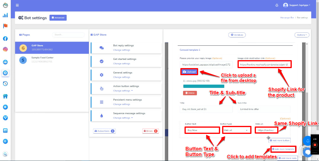
Task: Click the Sequence message settings droplet icon
Action: pyautogui.click(x=102, y=116)
